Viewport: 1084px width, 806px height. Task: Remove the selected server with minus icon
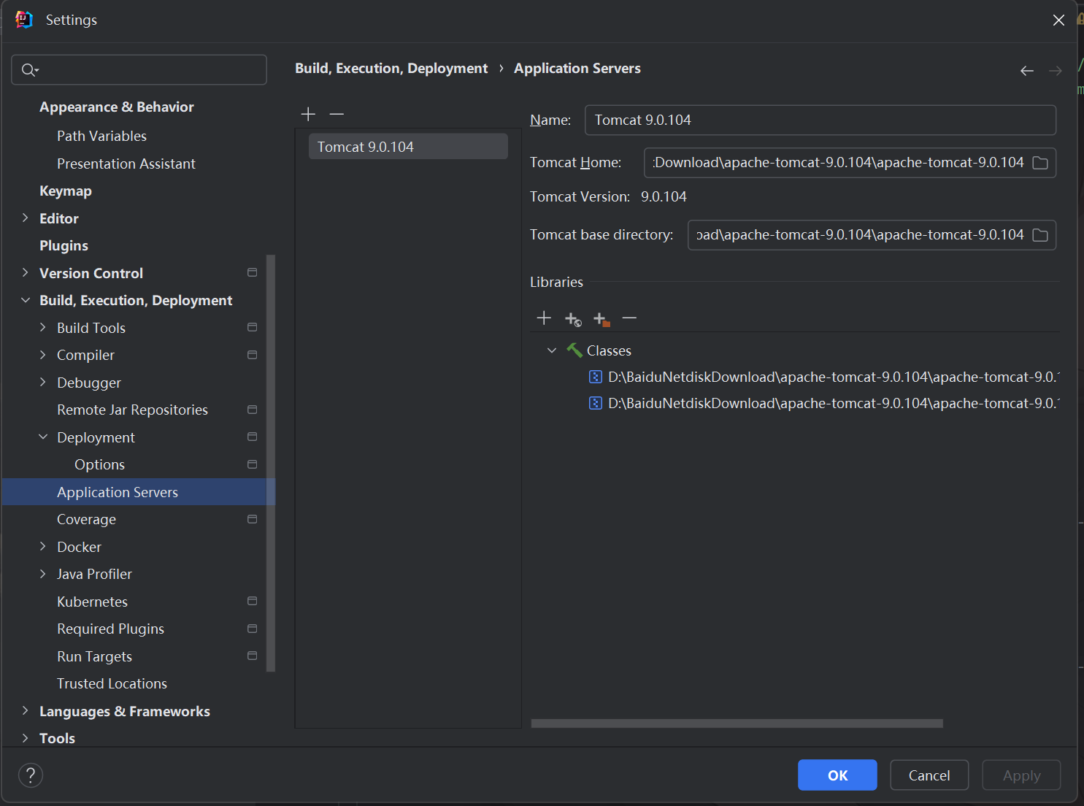(x=337, y=114)
